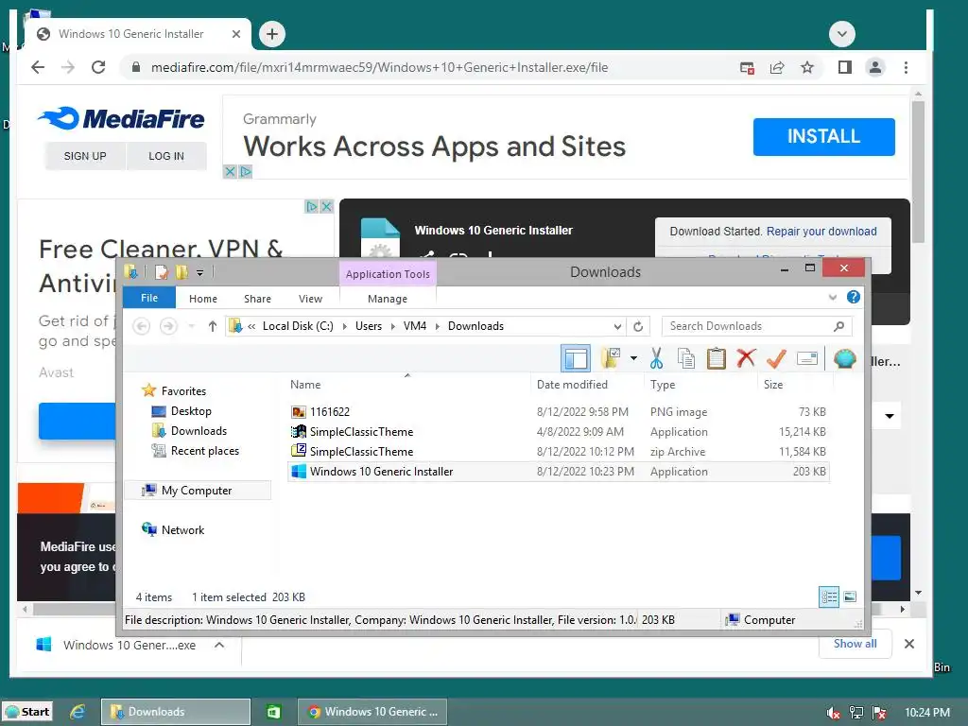Open download item options chevron
Image resolution: width=968 pixels, height=726 pixels.
(x=219, y=645)
